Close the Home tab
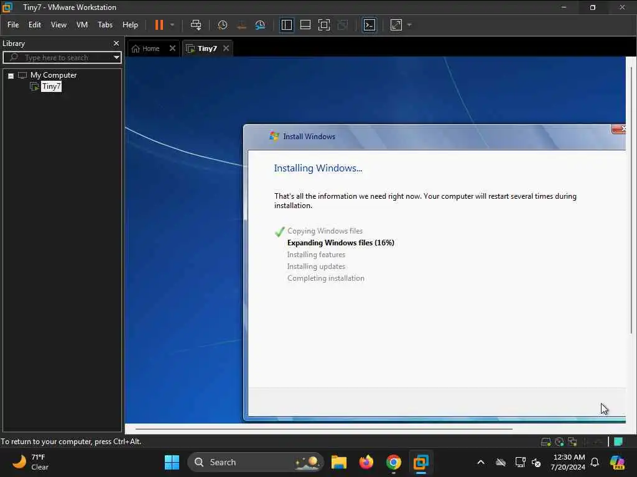637x477 pixels. coord(172,48)
